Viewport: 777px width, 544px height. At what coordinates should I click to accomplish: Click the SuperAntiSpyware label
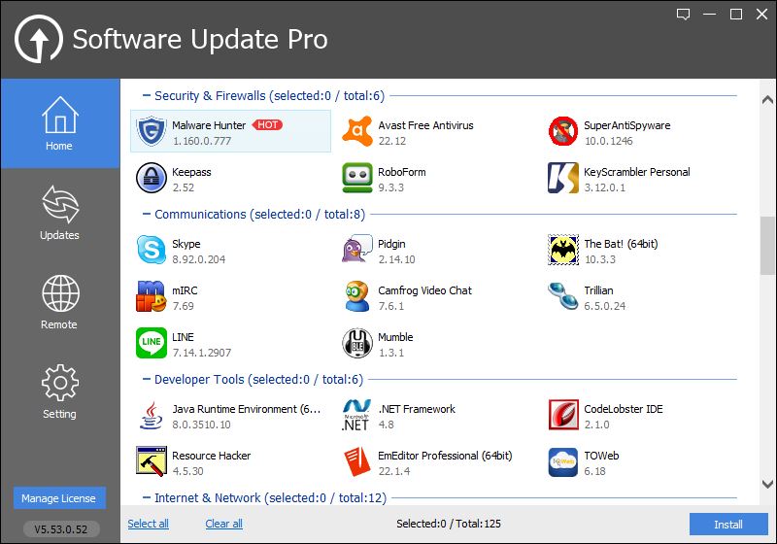pos(626,125)
